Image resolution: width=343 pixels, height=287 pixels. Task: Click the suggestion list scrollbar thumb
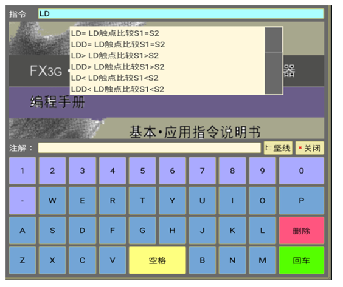coord(274,39)
